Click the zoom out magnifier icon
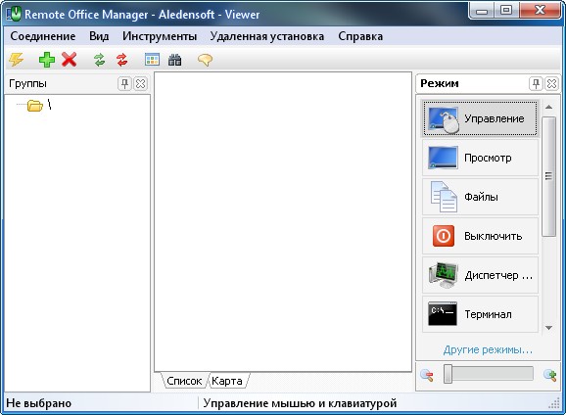This screenshot has width=566, height=415. pos(427,376)
